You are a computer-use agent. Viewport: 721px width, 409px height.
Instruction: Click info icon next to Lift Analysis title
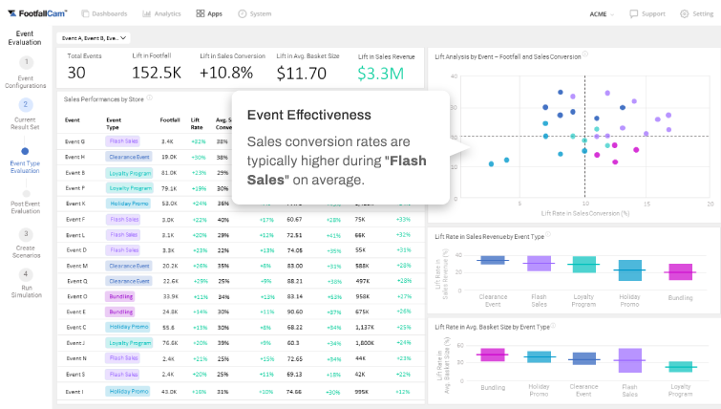point(585,54)
